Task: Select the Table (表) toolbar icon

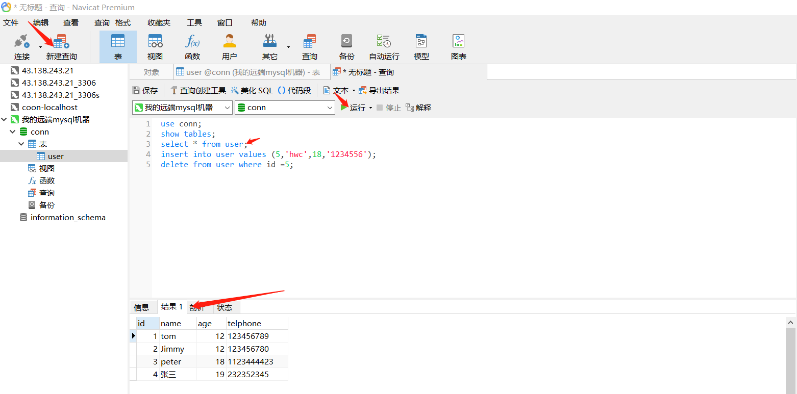Action: [x=118, y=47]
